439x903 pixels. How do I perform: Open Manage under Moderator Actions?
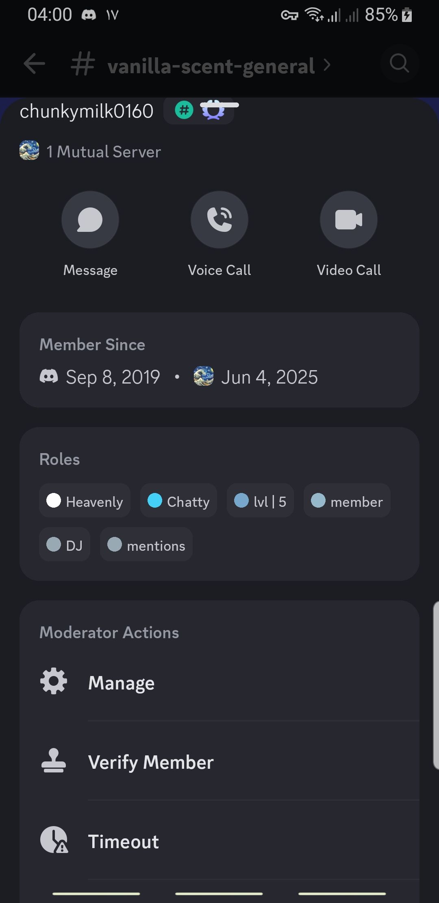tap(219, 683)
